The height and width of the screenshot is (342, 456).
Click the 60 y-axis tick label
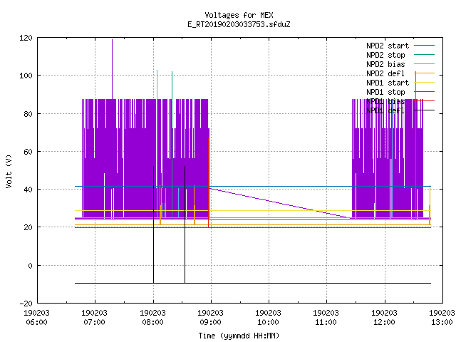coord(28,152)
